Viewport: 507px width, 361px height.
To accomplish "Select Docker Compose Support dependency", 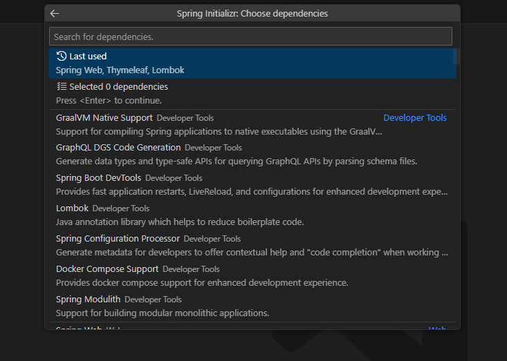I will 252,275.
